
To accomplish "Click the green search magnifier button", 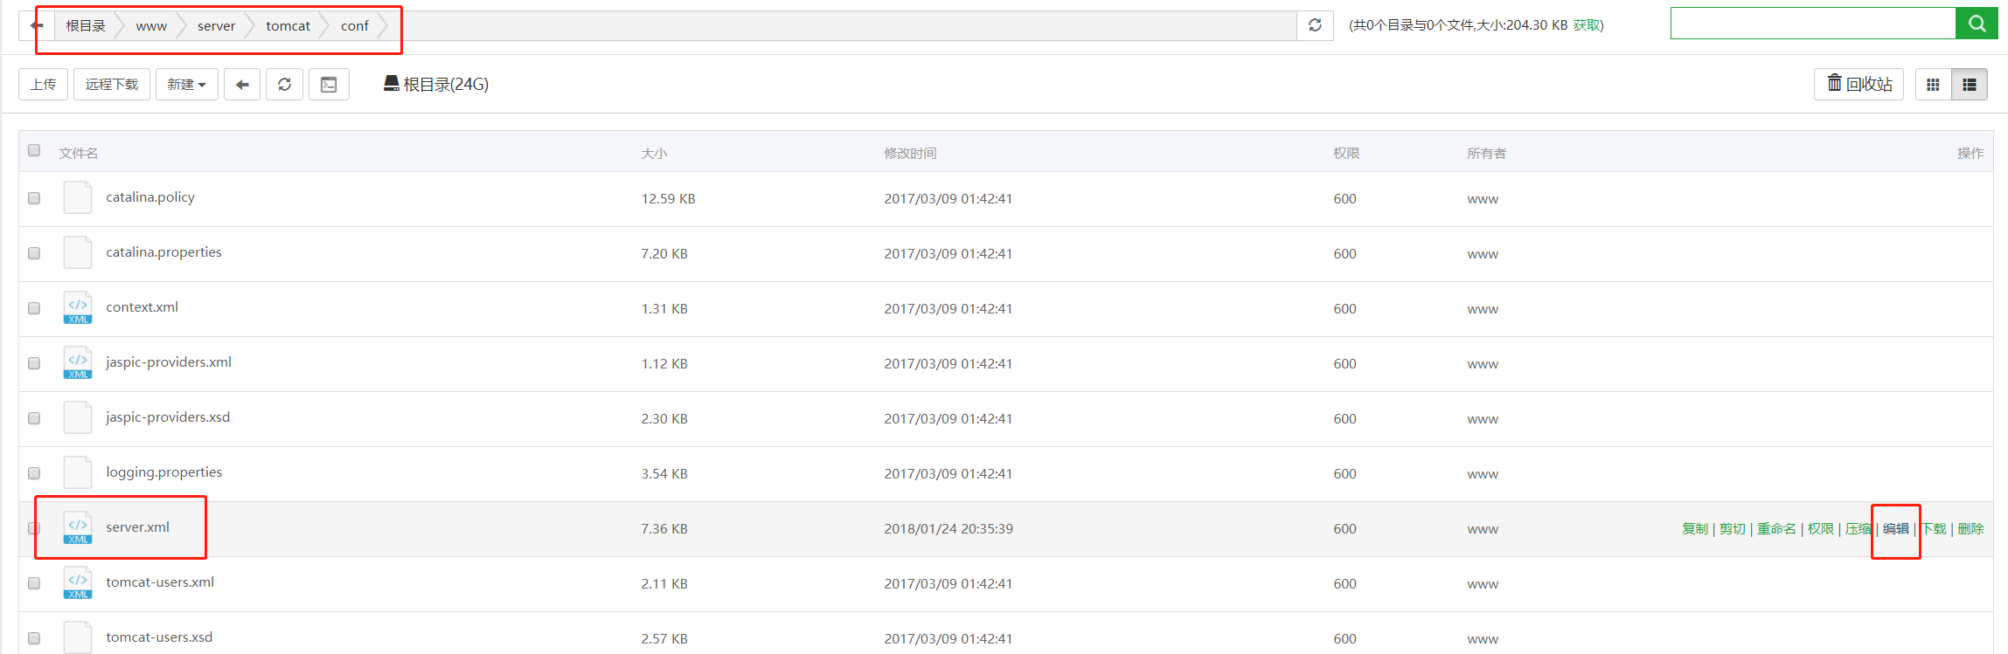I will pyautogui.click(x=1976, y=24).
